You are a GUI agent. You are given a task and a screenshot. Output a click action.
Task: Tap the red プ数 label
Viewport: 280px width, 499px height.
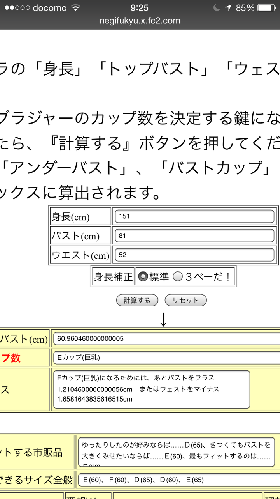point(10,357)
